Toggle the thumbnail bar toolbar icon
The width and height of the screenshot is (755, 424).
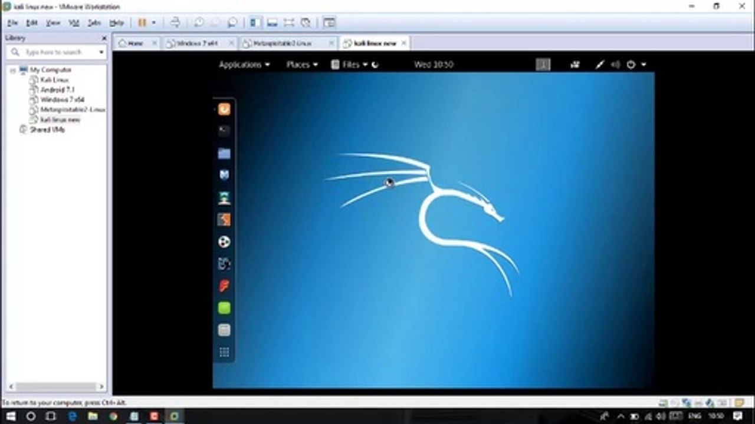point(272,22)
